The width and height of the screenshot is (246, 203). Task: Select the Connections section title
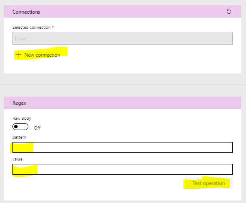click(x=26, y=12)
